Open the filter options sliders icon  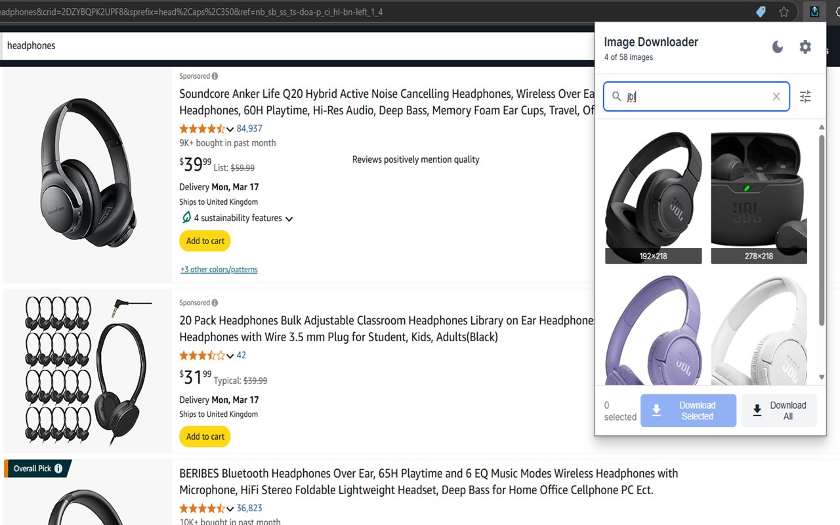[805, 96]
